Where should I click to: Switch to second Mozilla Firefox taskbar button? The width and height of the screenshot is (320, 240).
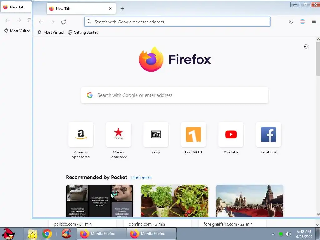152,234
